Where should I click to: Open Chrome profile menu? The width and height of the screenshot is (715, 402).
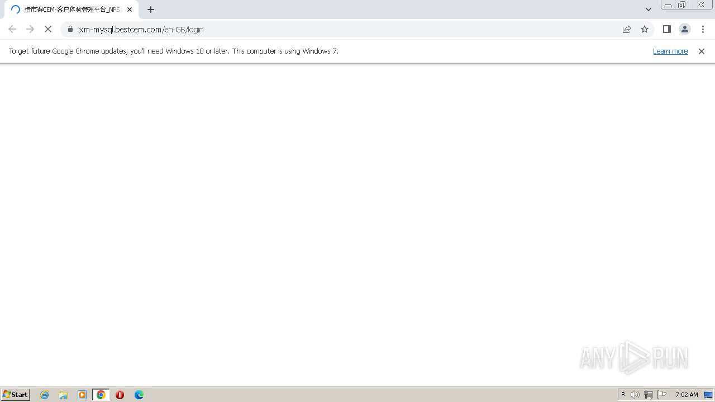(x=685, y=29)
